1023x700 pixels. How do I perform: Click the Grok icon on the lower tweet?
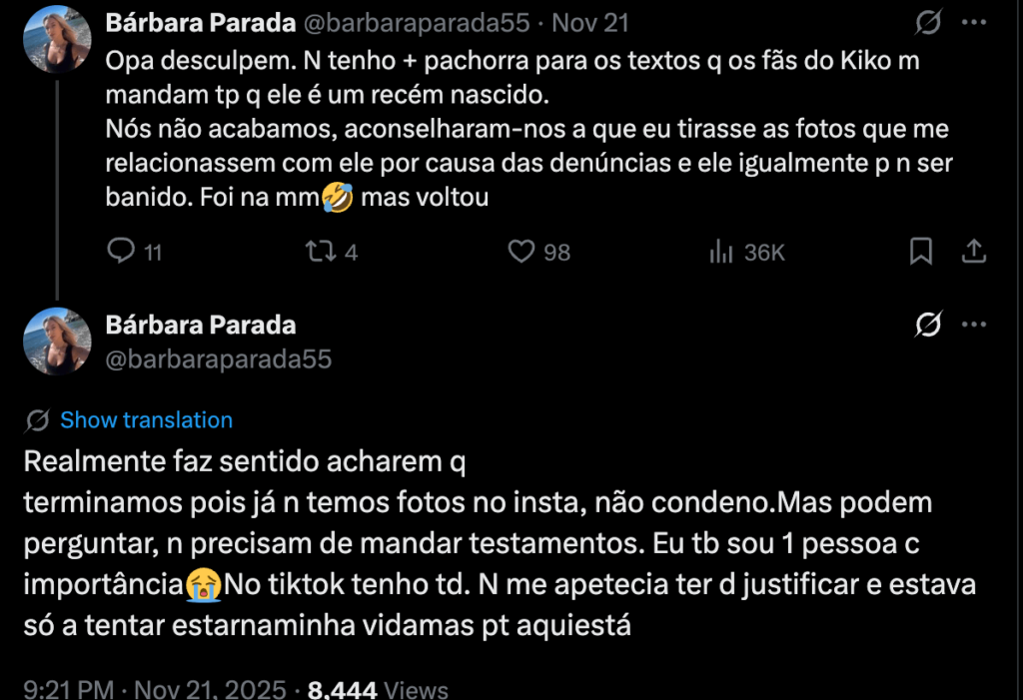929,325
